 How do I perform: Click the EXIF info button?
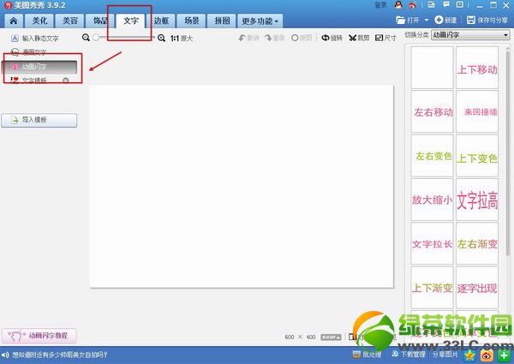click(x=331, y=337)
